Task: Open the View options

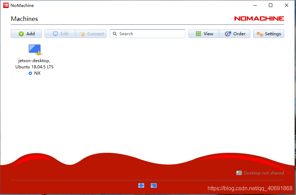Action: 204,34
